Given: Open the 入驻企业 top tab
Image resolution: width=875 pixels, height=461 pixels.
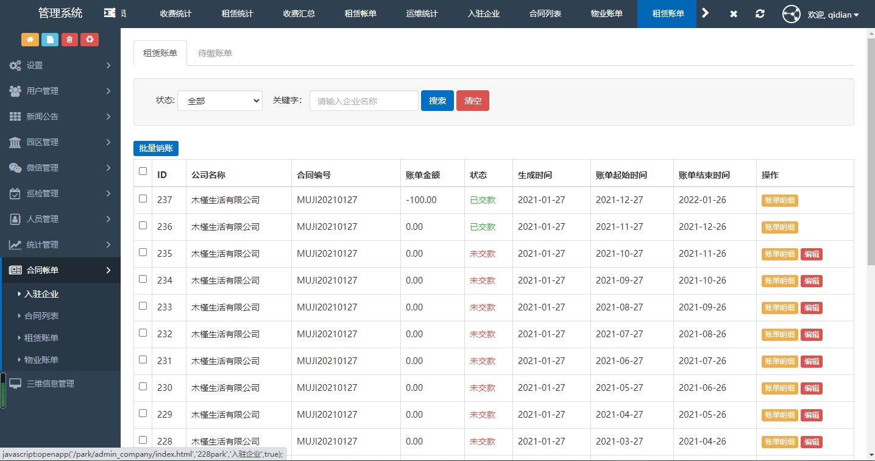Looking at the screenshot, I should click(x=484, y=13).
